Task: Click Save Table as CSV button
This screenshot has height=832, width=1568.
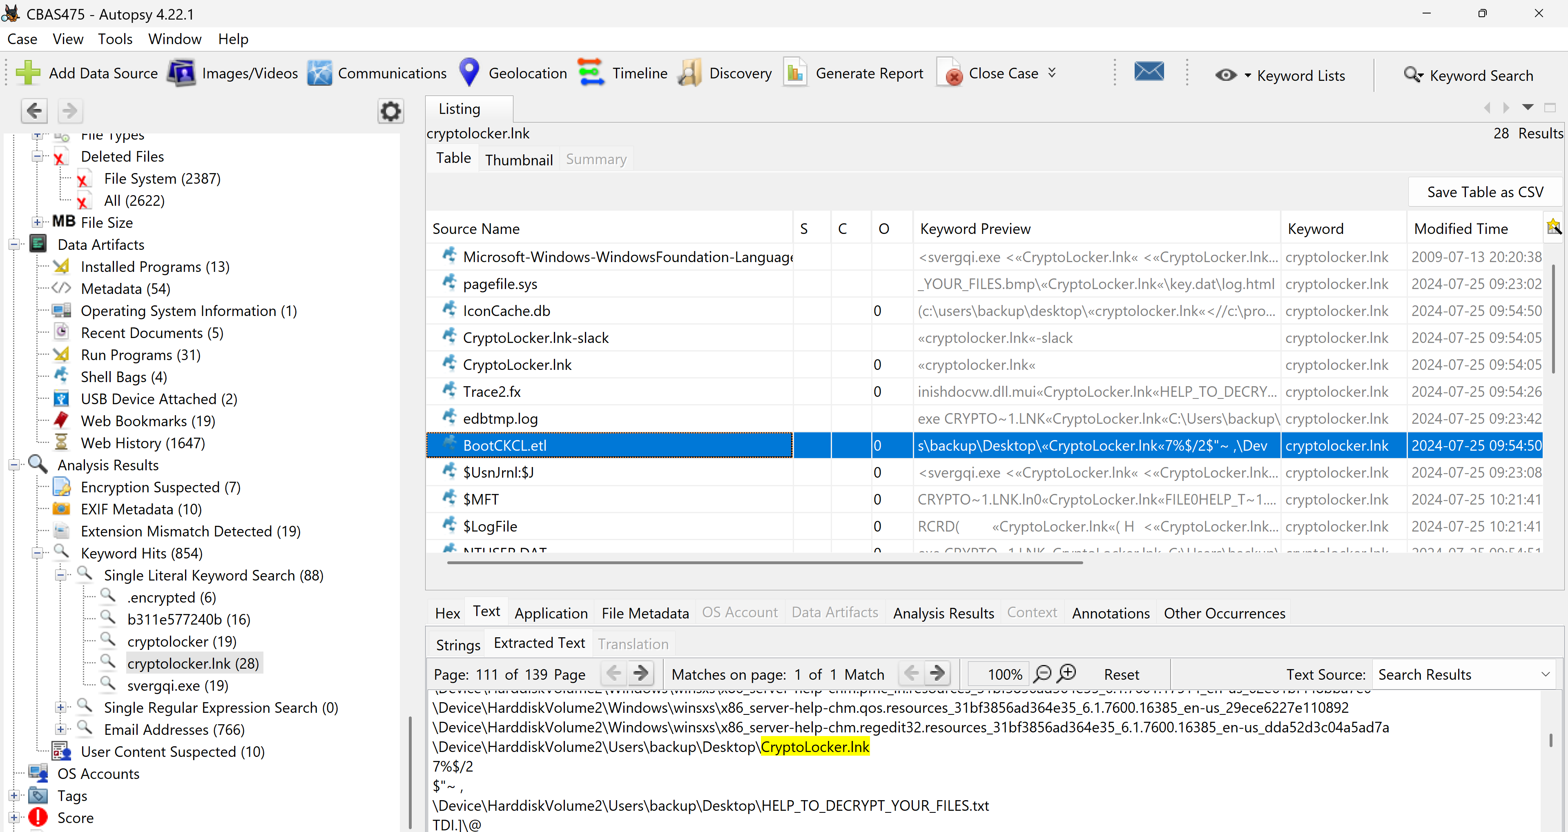Action: [x=1485, y=192]
